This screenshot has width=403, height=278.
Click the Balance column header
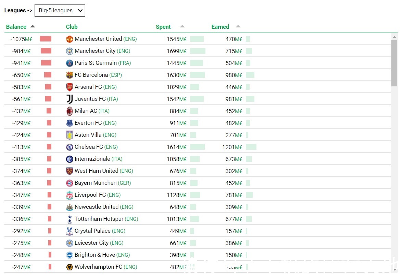click(x=16, y=27)
